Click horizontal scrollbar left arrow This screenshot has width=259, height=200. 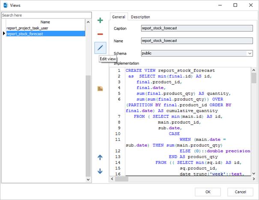[112, 179]
